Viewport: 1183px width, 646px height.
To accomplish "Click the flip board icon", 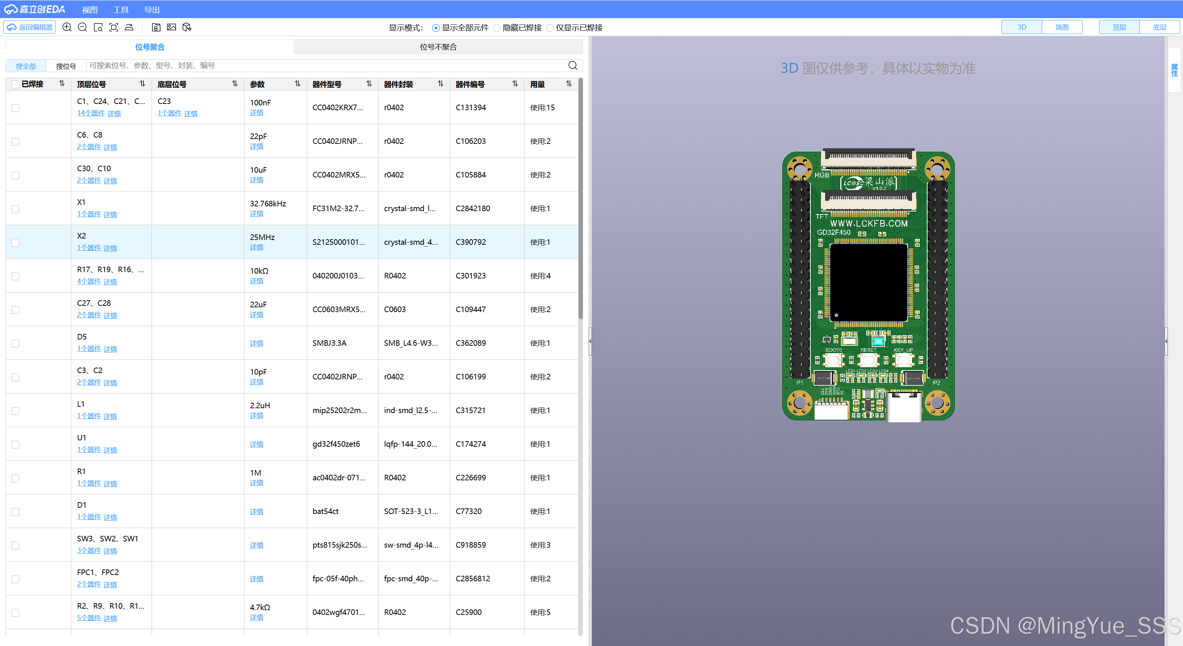I will 129,27.
